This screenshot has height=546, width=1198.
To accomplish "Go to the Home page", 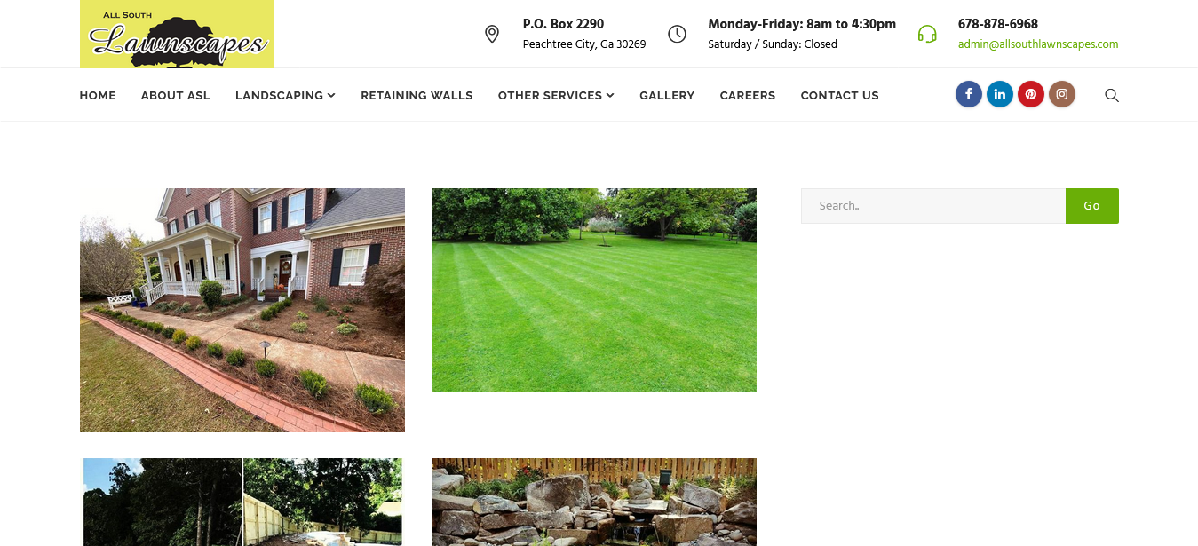I will coord(98,95).
